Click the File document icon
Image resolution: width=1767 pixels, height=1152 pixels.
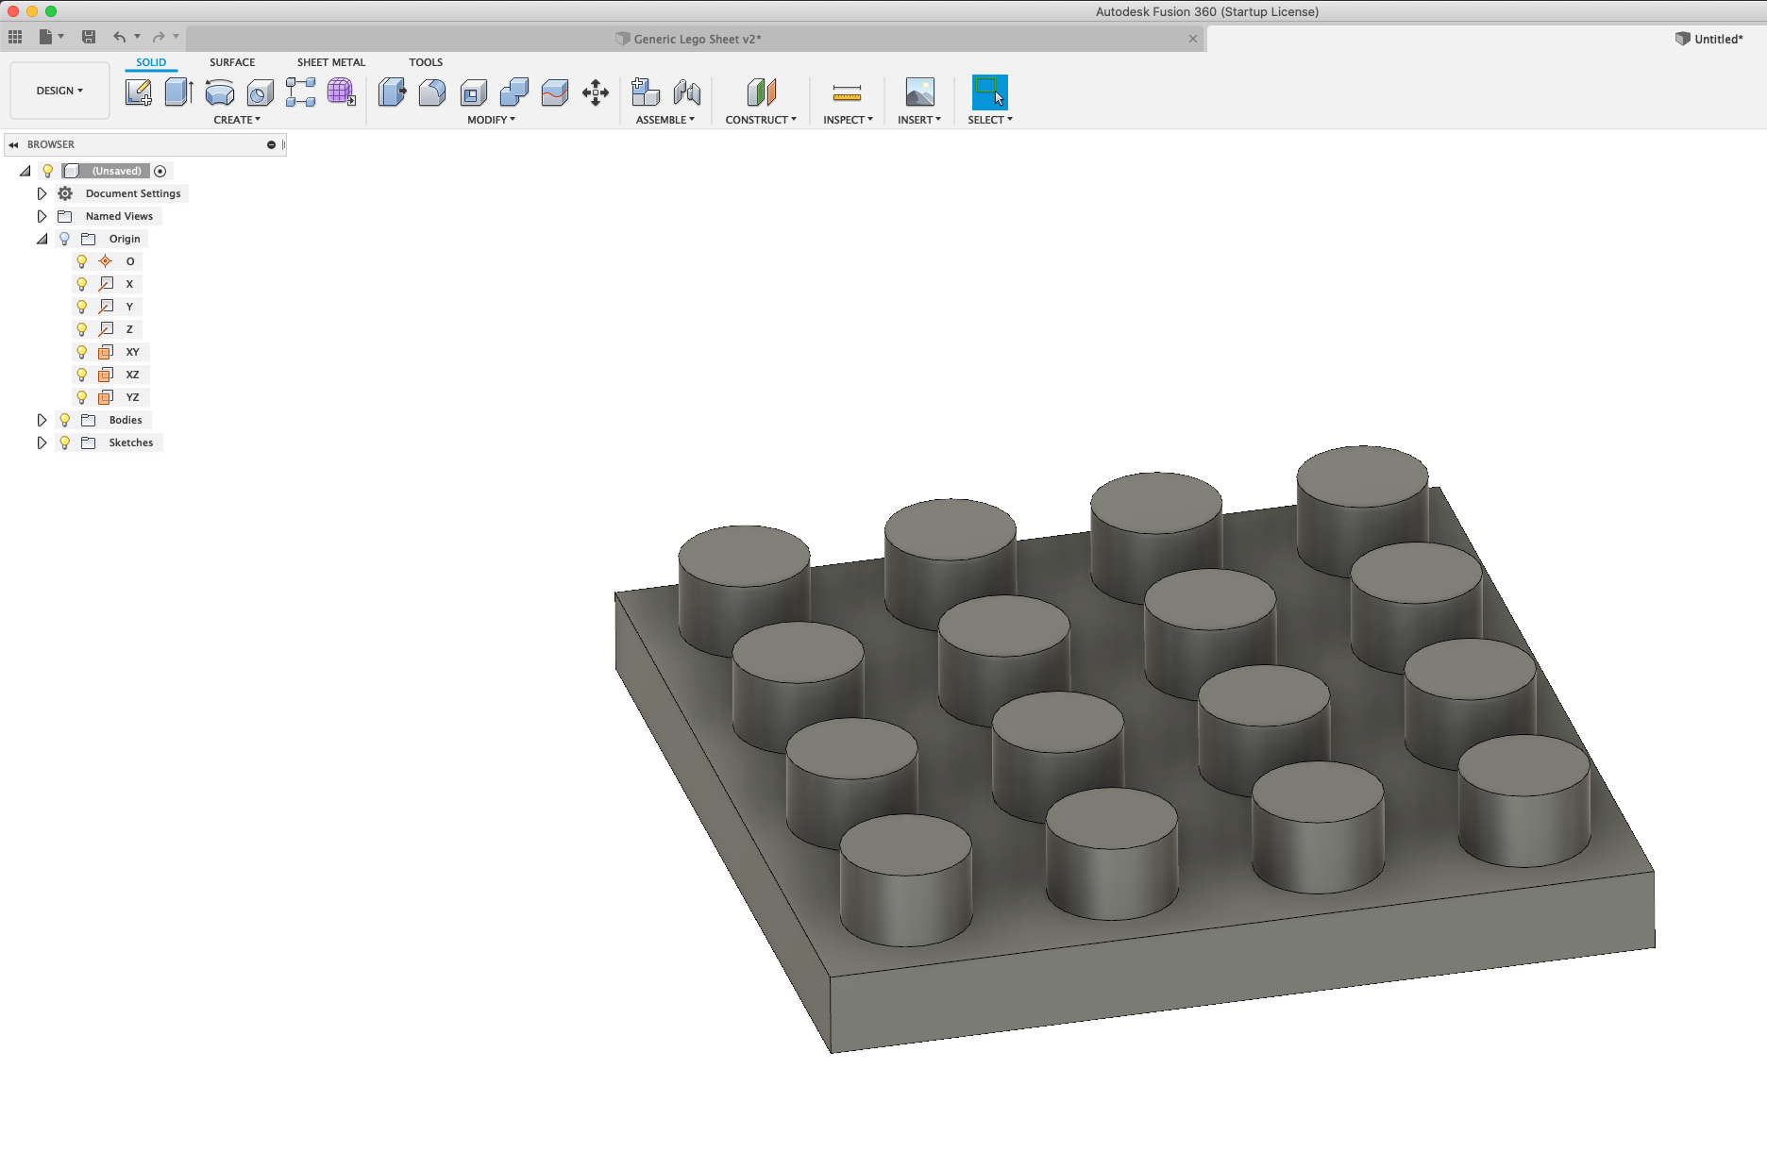(x=45, y=37)
